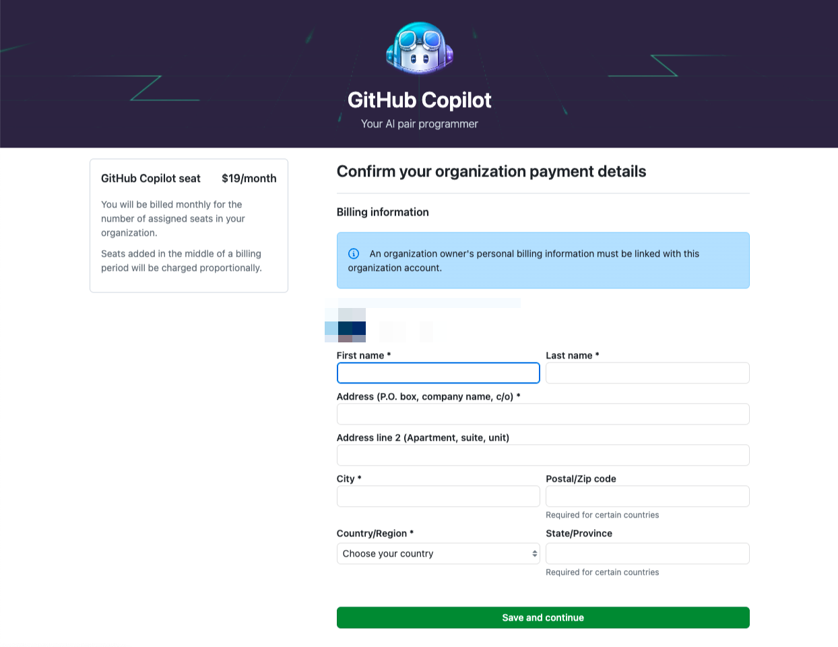Focus the City input field

pos(438,496)
